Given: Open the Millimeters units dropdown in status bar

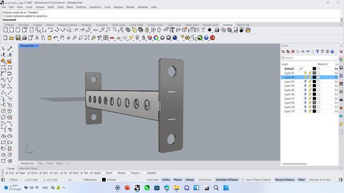Looking at the screenshot, I should 90,180.
